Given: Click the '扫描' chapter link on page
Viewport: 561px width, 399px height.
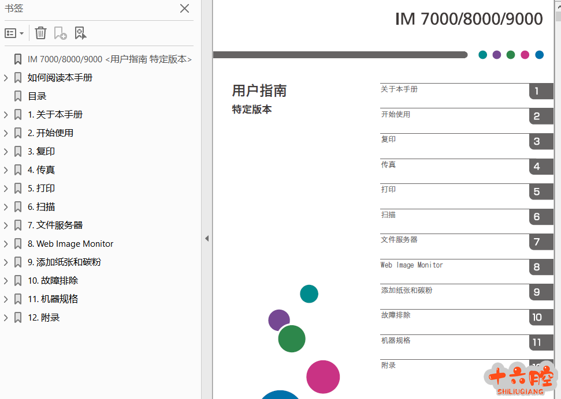Looking at the screenshot, I should (x=388, y=215).
